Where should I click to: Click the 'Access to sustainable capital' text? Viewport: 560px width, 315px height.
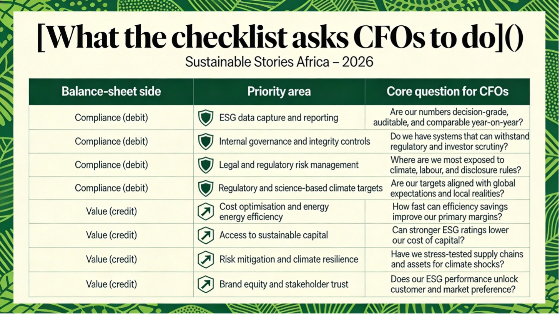tap(273, 235)
